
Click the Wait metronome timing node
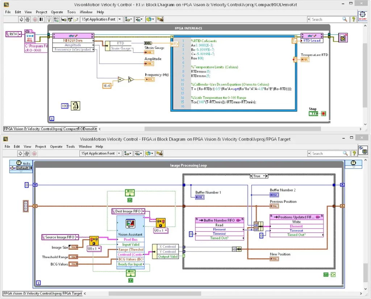[75, 105]
